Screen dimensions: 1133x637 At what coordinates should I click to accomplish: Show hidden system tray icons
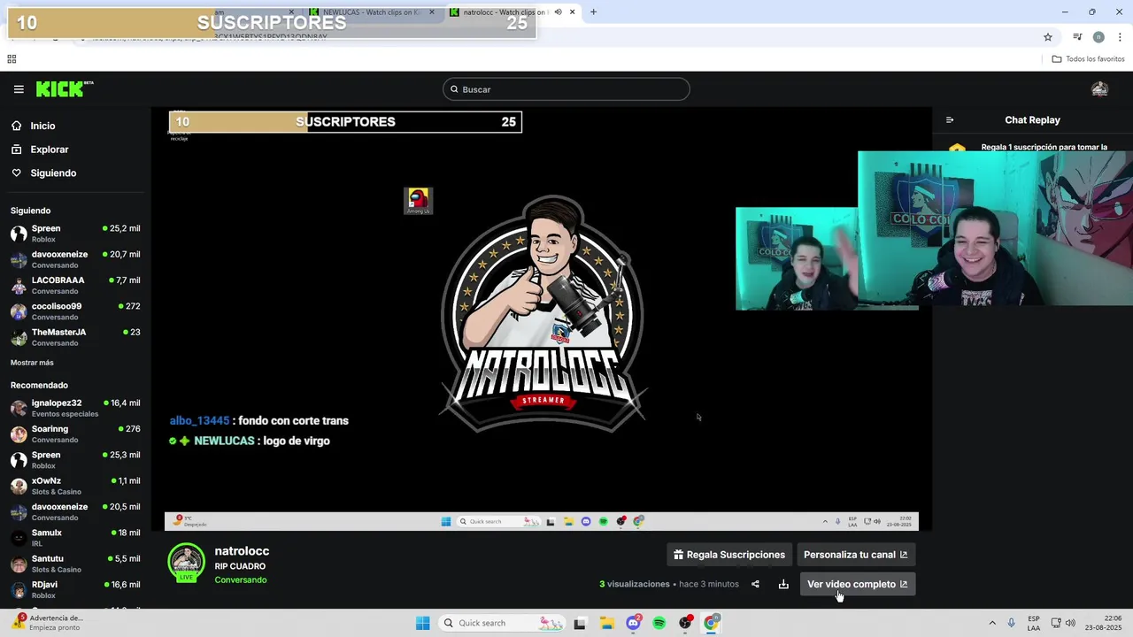992,623
